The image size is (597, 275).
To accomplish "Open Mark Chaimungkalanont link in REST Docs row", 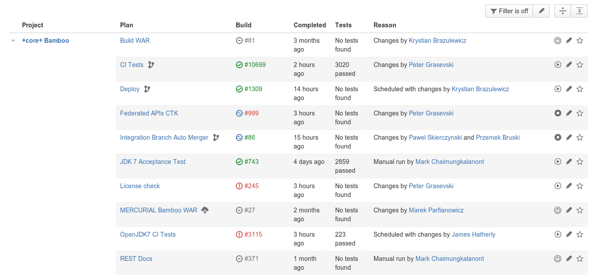I will pos(450,259).
